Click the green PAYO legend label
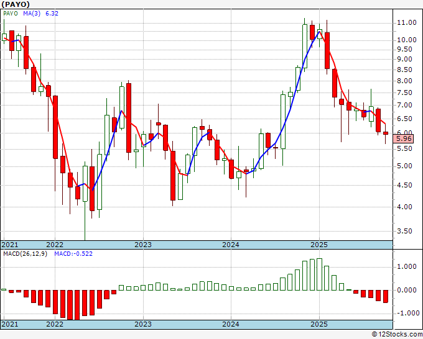This screenshot has height=339, width=423. [x=11, y=14]
